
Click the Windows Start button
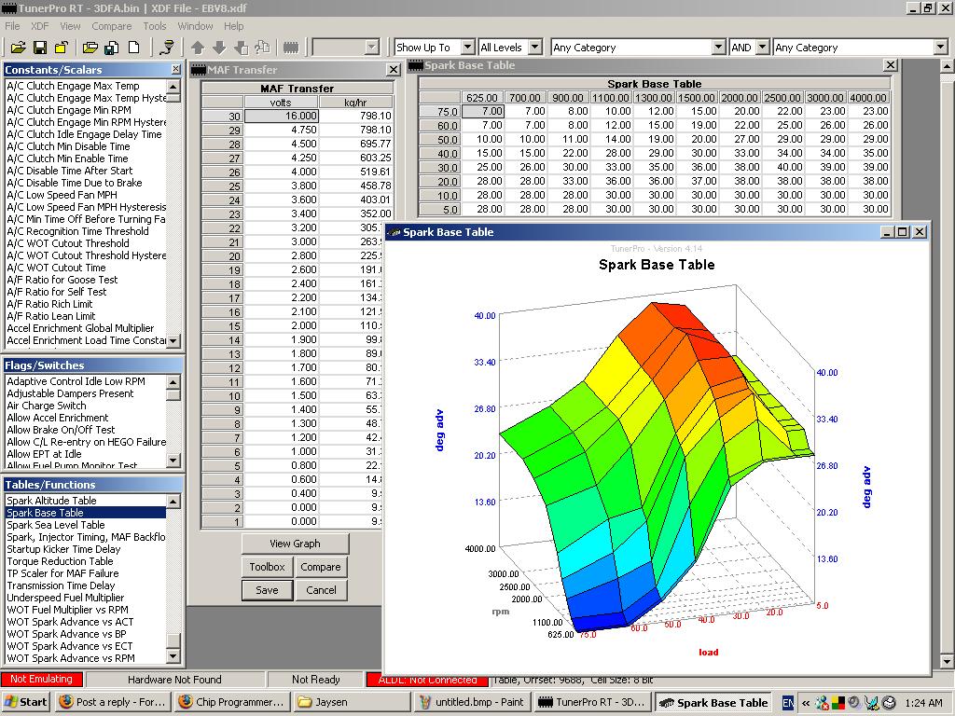(x=25, y=702)
